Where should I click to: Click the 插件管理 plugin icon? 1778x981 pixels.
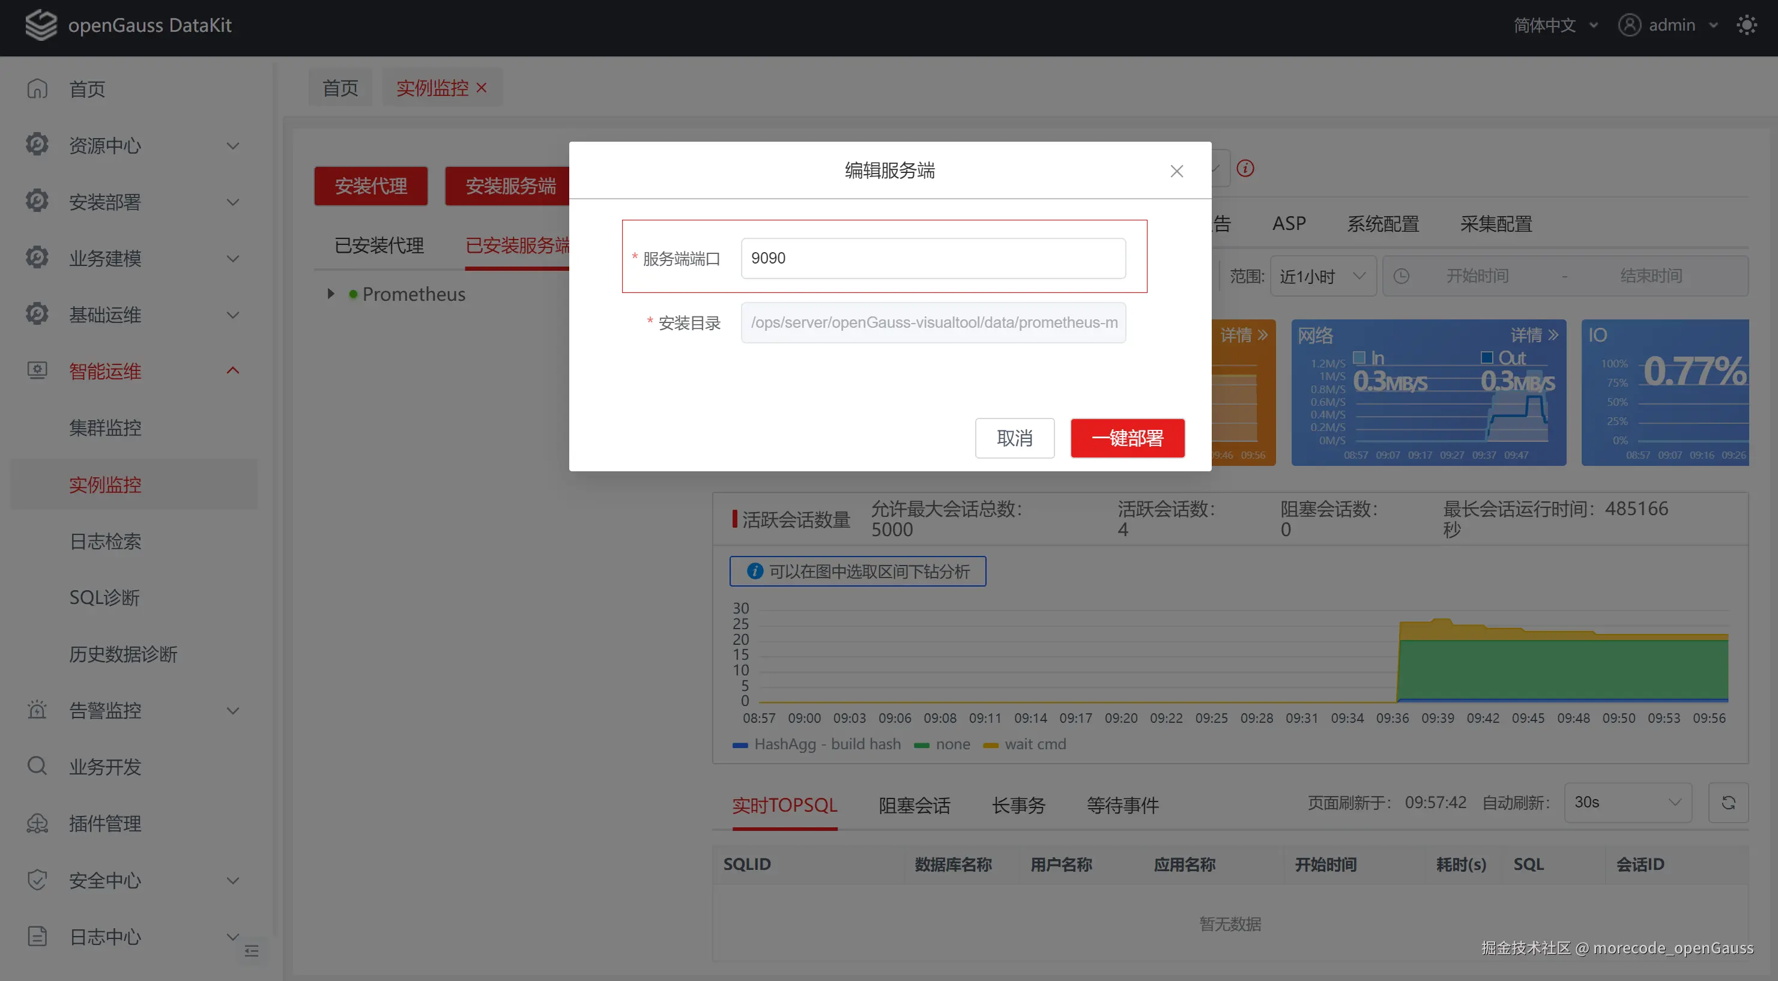click(x=37, y=823)
